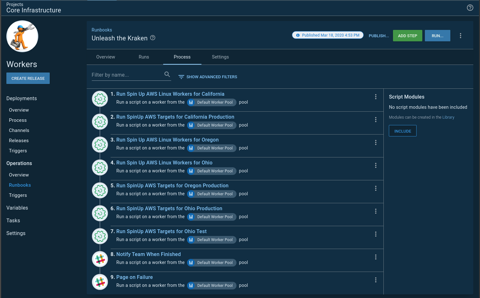Click the Filter by name input field
Viewport: 480px width, 298px height.
127,75
